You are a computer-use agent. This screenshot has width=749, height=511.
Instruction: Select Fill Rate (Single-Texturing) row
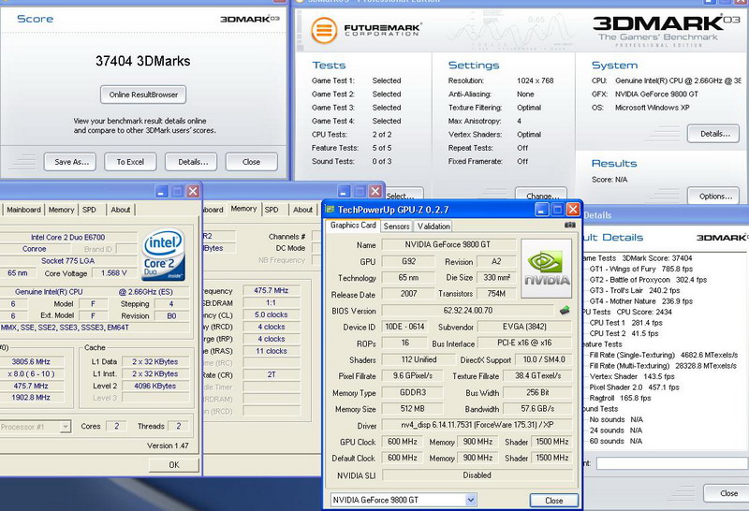tap(664, 355)
